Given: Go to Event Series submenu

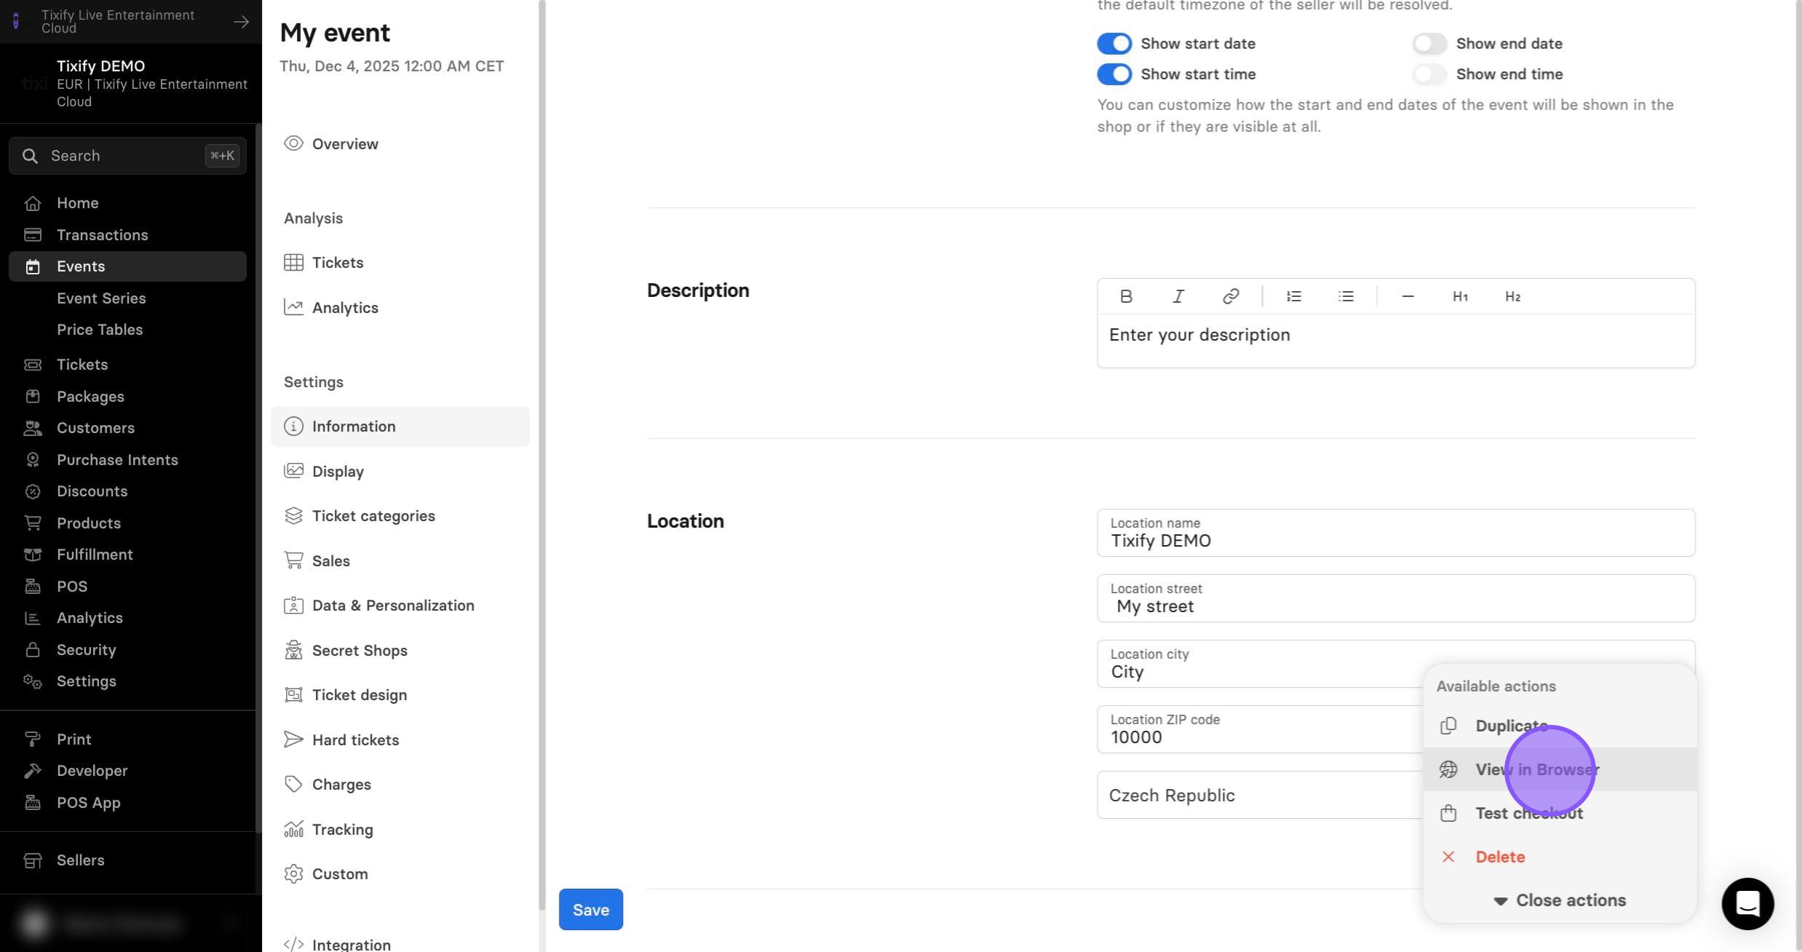Looking at the screenshot, I should (x=101, y=298).
